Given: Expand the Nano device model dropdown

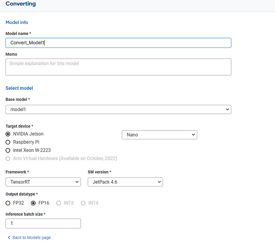Looking at the screenshot, I should click(x=159, y=135).
